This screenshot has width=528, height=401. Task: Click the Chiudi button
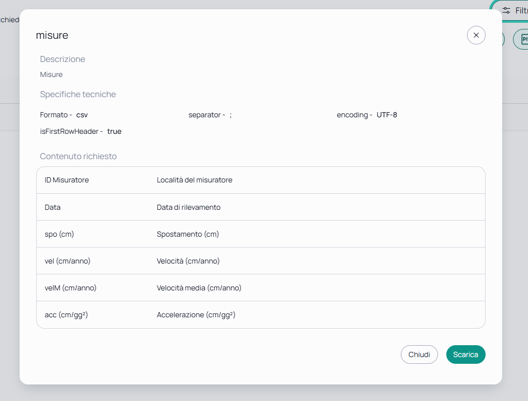[419, 354]
